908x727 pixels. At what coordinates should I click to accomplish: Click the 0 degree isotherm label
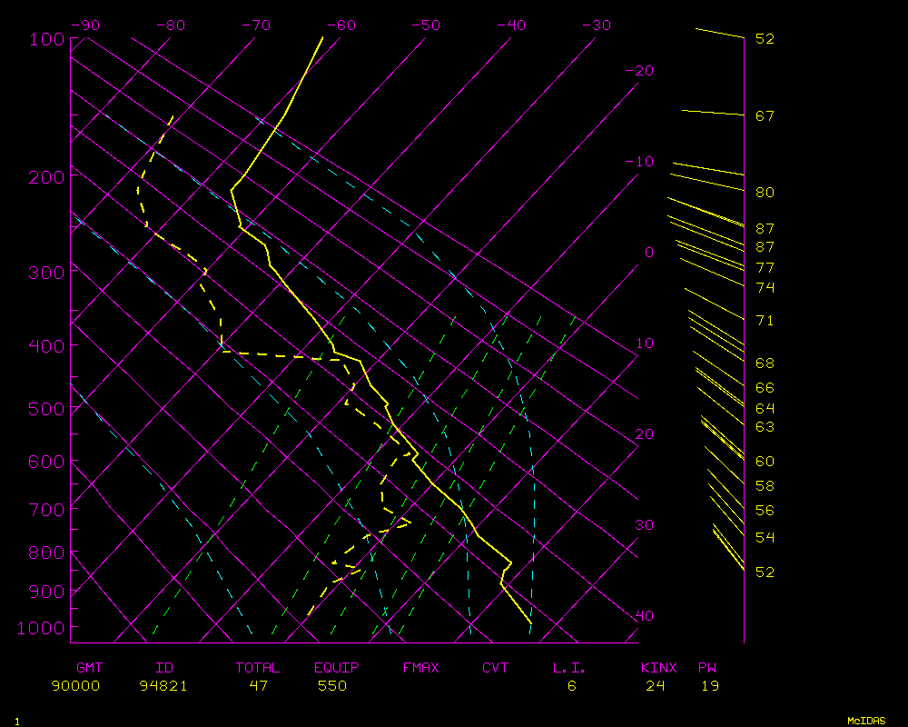click(x=648, y=253)
